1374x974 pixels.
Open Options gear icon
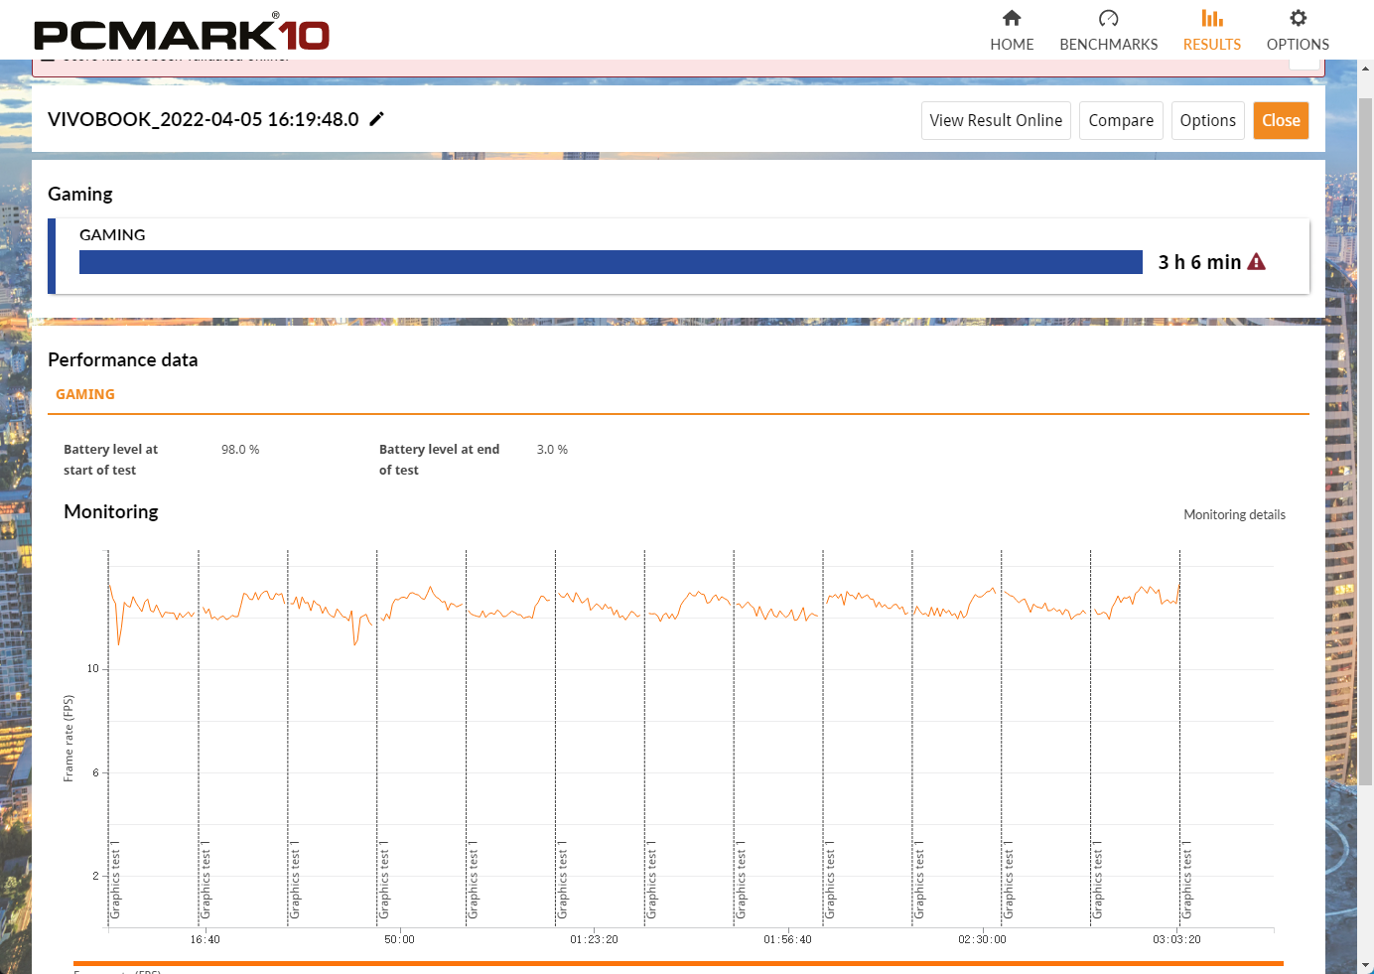(1298, 19)
